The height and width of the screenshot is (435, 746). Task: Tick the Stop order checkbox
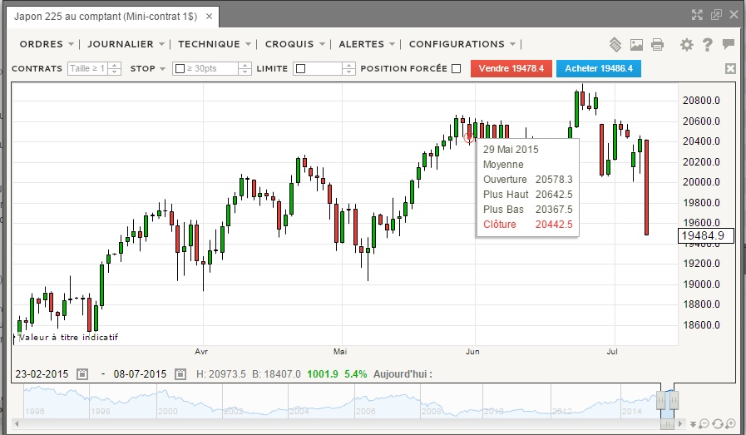pos(180,69)
